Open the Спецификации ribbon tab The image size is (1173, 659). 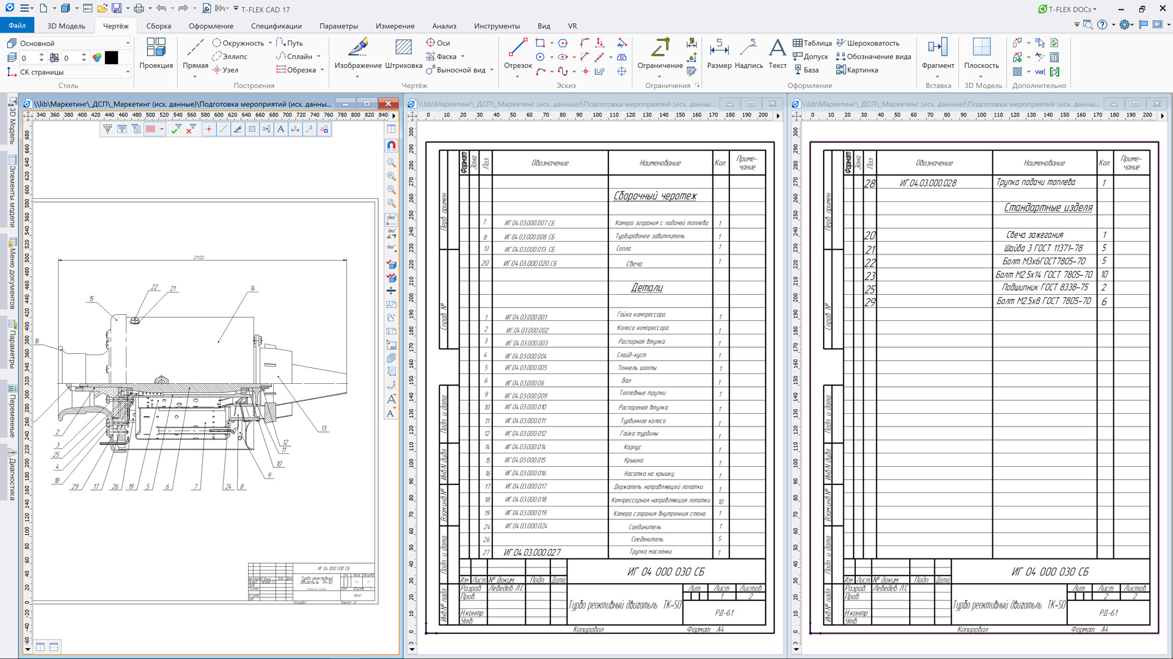(276, 26)
